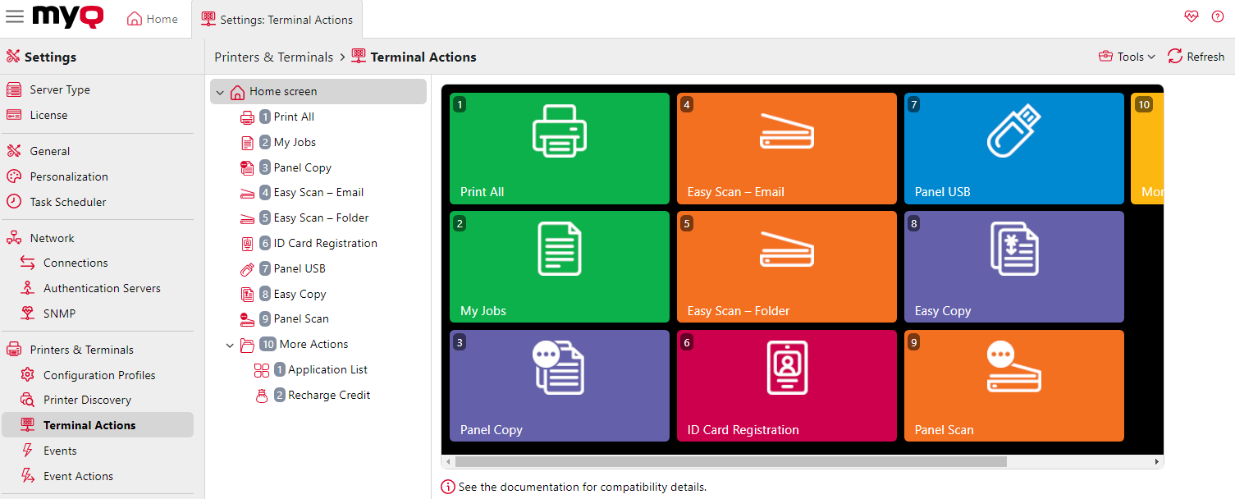1235x499 pixels.
Task: Switch to the Home tab
Action: click(x=152, y=17)
